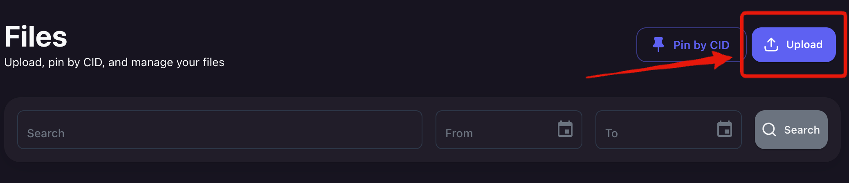This screenshot has height=183, width=849.
Task: Click the magnifying glass icon in Search button
Action: point(769,129)
